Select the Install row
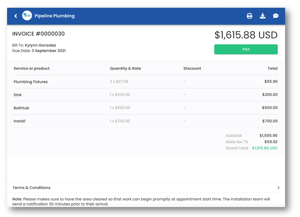 [x=20, y=121]
